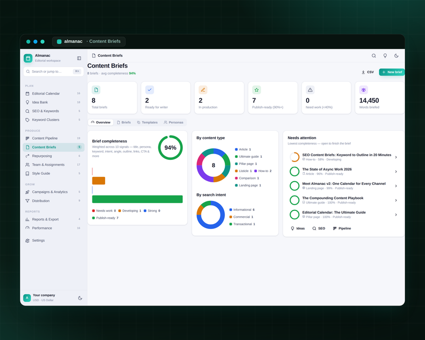Open Style Guide in sidebar
425x340 pixels.
click(x=54, y=173)
